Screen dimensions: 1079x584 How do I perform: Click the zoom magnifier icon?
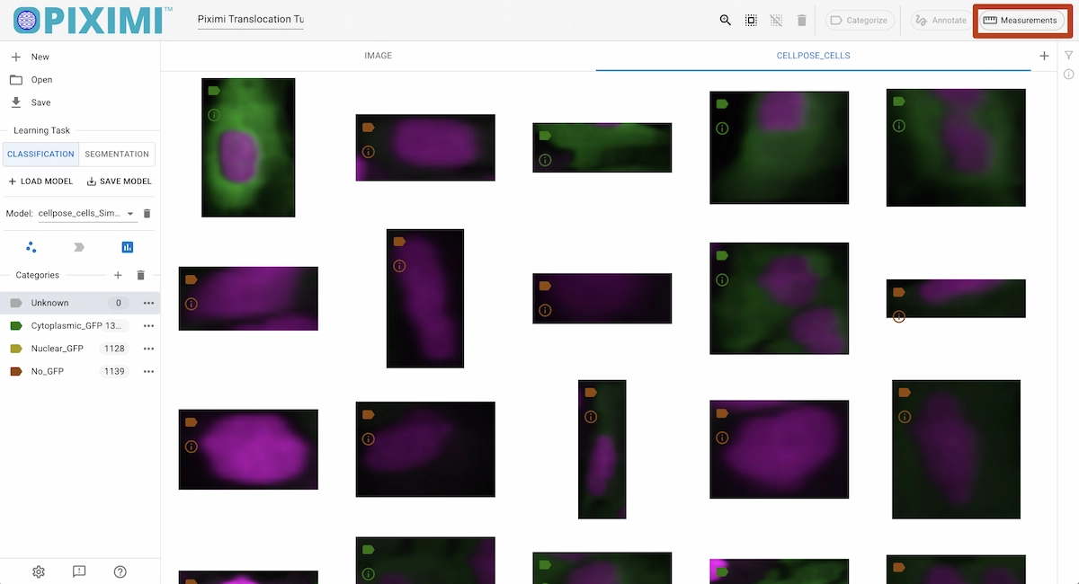coord(726,20)
